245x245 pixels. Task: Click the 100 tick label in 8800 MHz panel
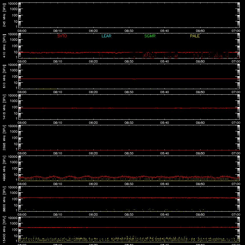[15, 199]
